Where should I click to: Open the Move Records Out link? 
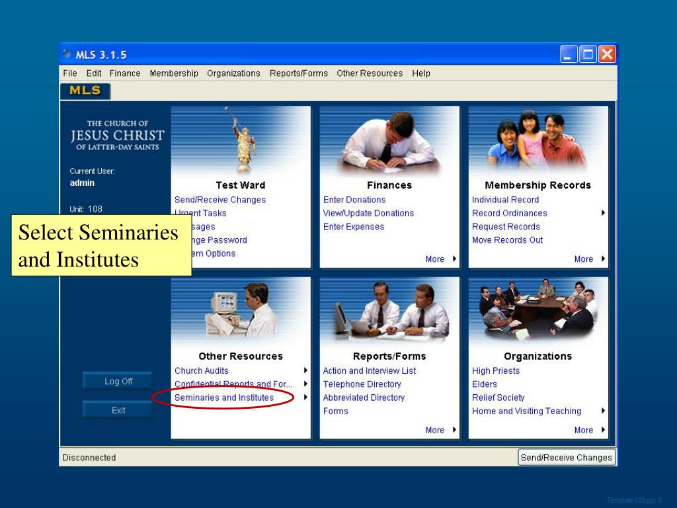507,240
